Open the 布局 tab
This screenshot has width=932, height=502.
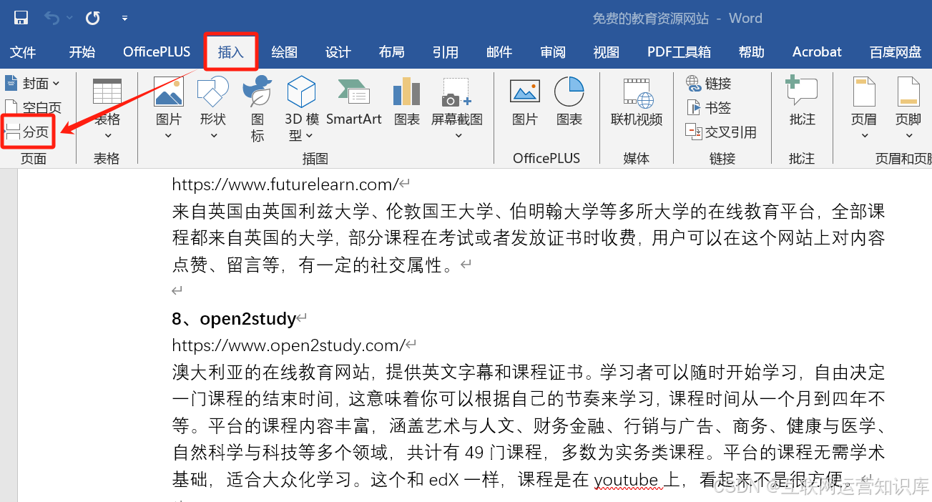392,52
